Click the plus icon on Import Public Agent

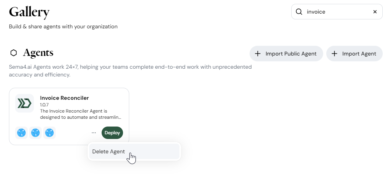coord(258,54)
